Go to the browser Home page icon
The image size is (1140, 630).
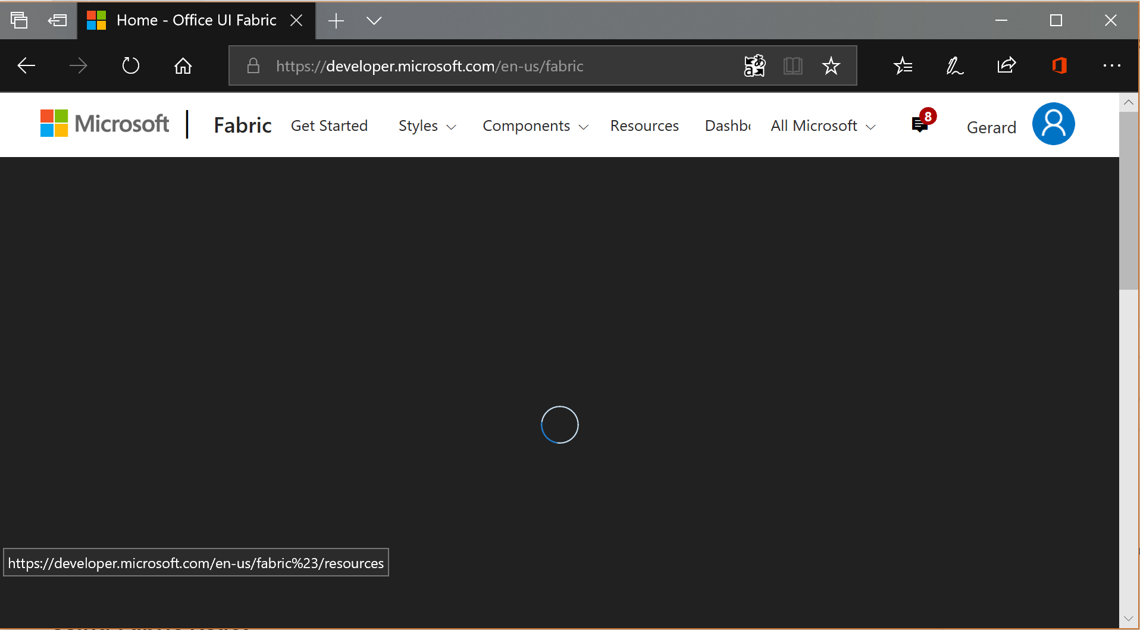(x=183, y=65)
